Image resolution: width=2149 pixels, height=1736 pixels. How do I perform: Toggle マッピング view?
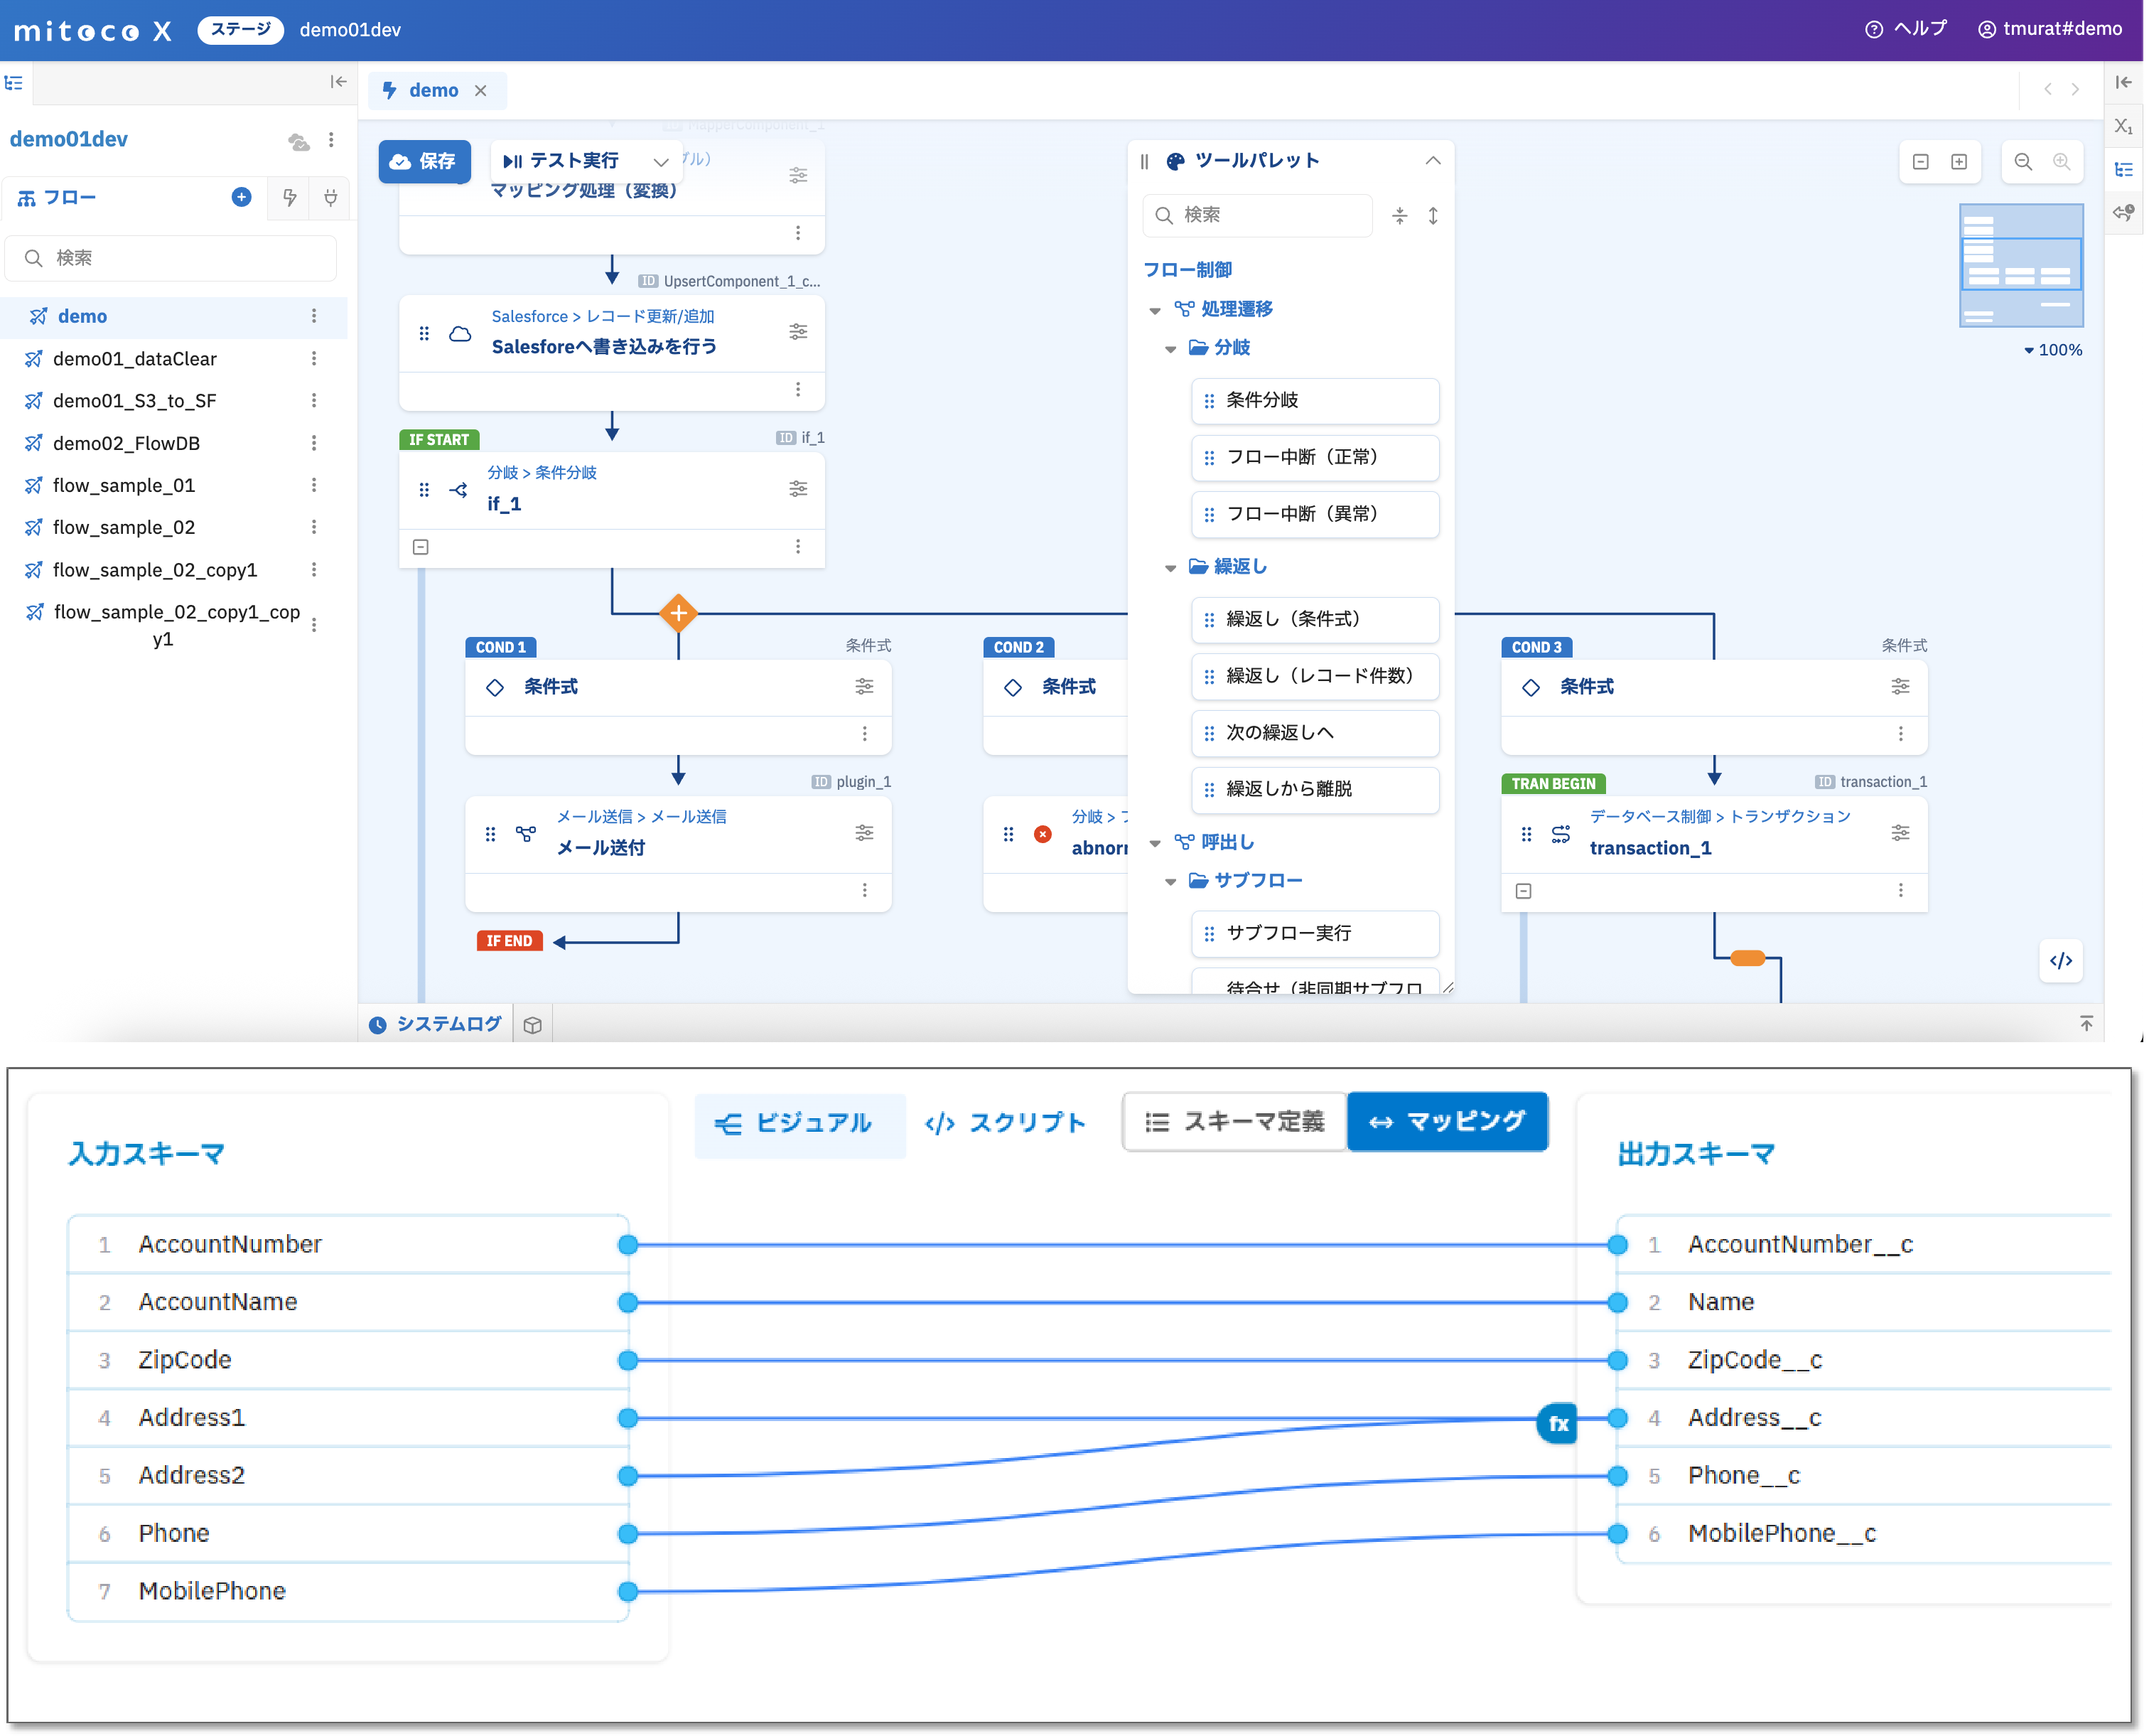point(1448,1123)
